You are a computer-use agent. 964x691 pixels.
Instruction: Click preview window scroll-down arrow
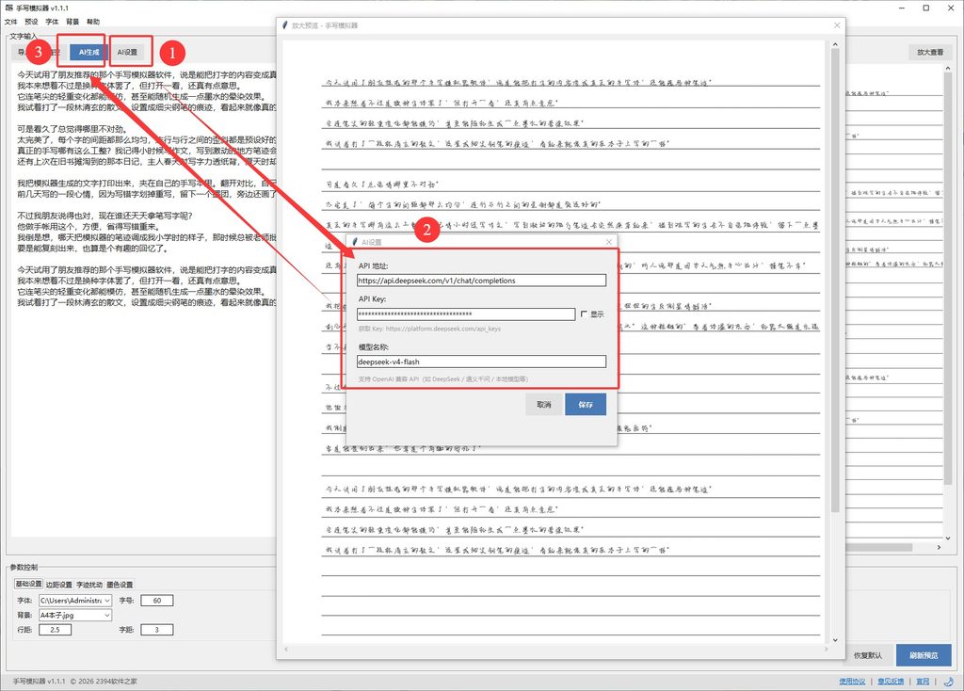[835, 640]
